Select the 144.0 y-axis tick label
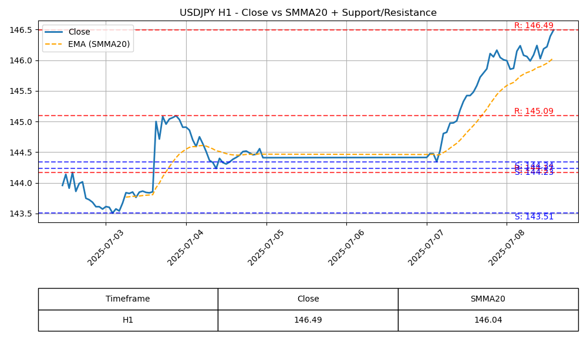This screenshot has height=352, width=587. (x=21, y=183)
